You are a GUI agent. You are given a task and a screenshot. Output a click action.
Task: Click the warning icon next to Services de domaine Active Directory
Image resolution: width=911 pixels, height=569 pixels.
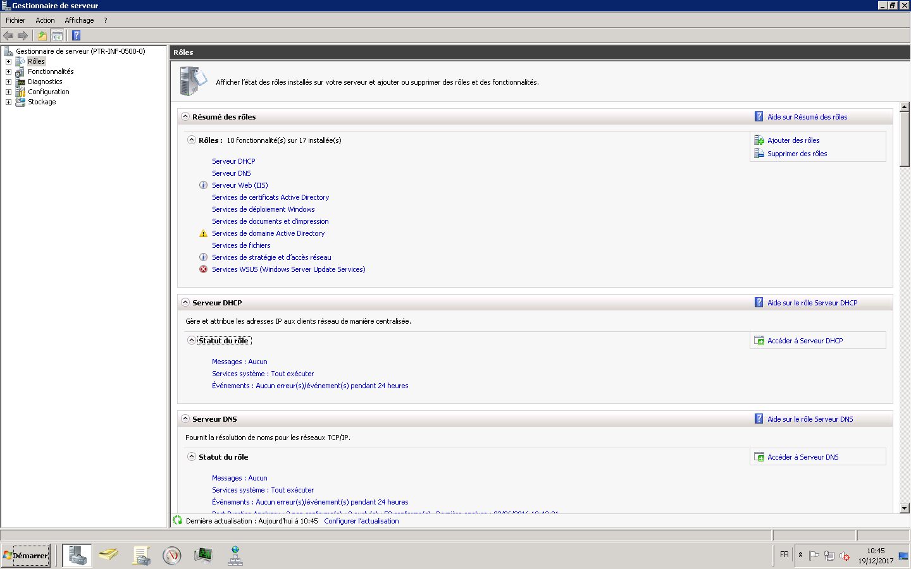(x=203, y=233)
